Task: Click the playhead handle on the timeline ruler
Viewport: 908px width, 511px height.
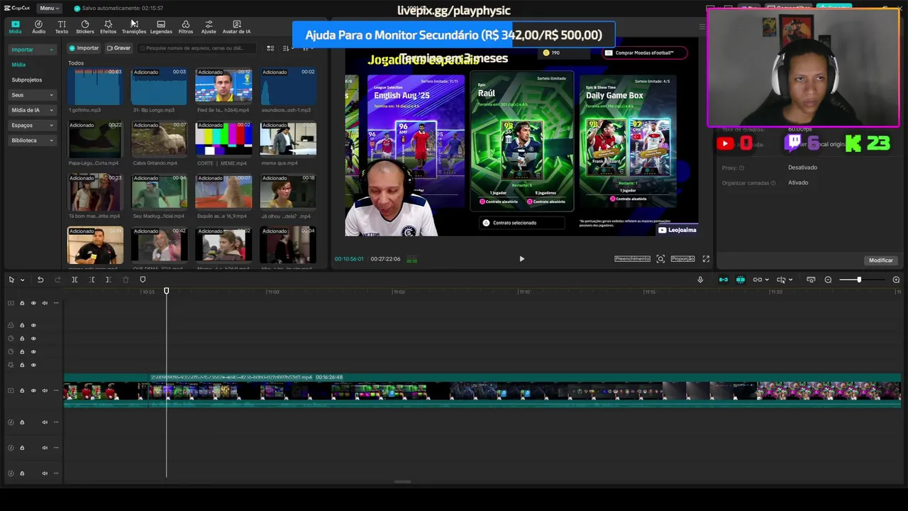Action: click(x=167, y=291)
